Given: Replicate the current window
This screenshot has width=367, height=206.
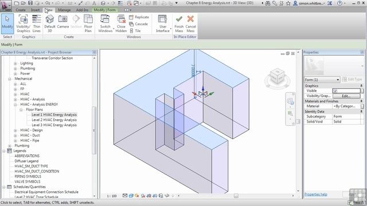Looking at the screenshot, I should coord(139,17).
